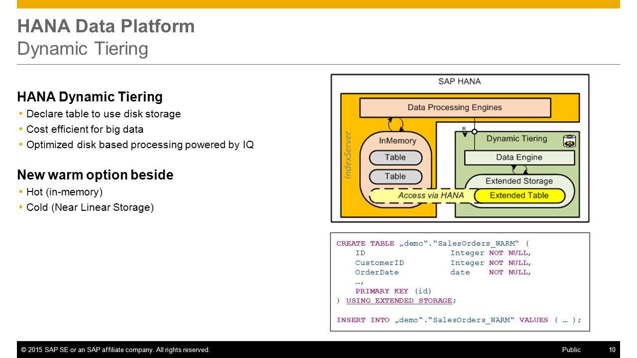The height and width of the screenshot is (358, 637).
Task: Click the circular arrows above InMemory
Action: (x=396, y=124)
